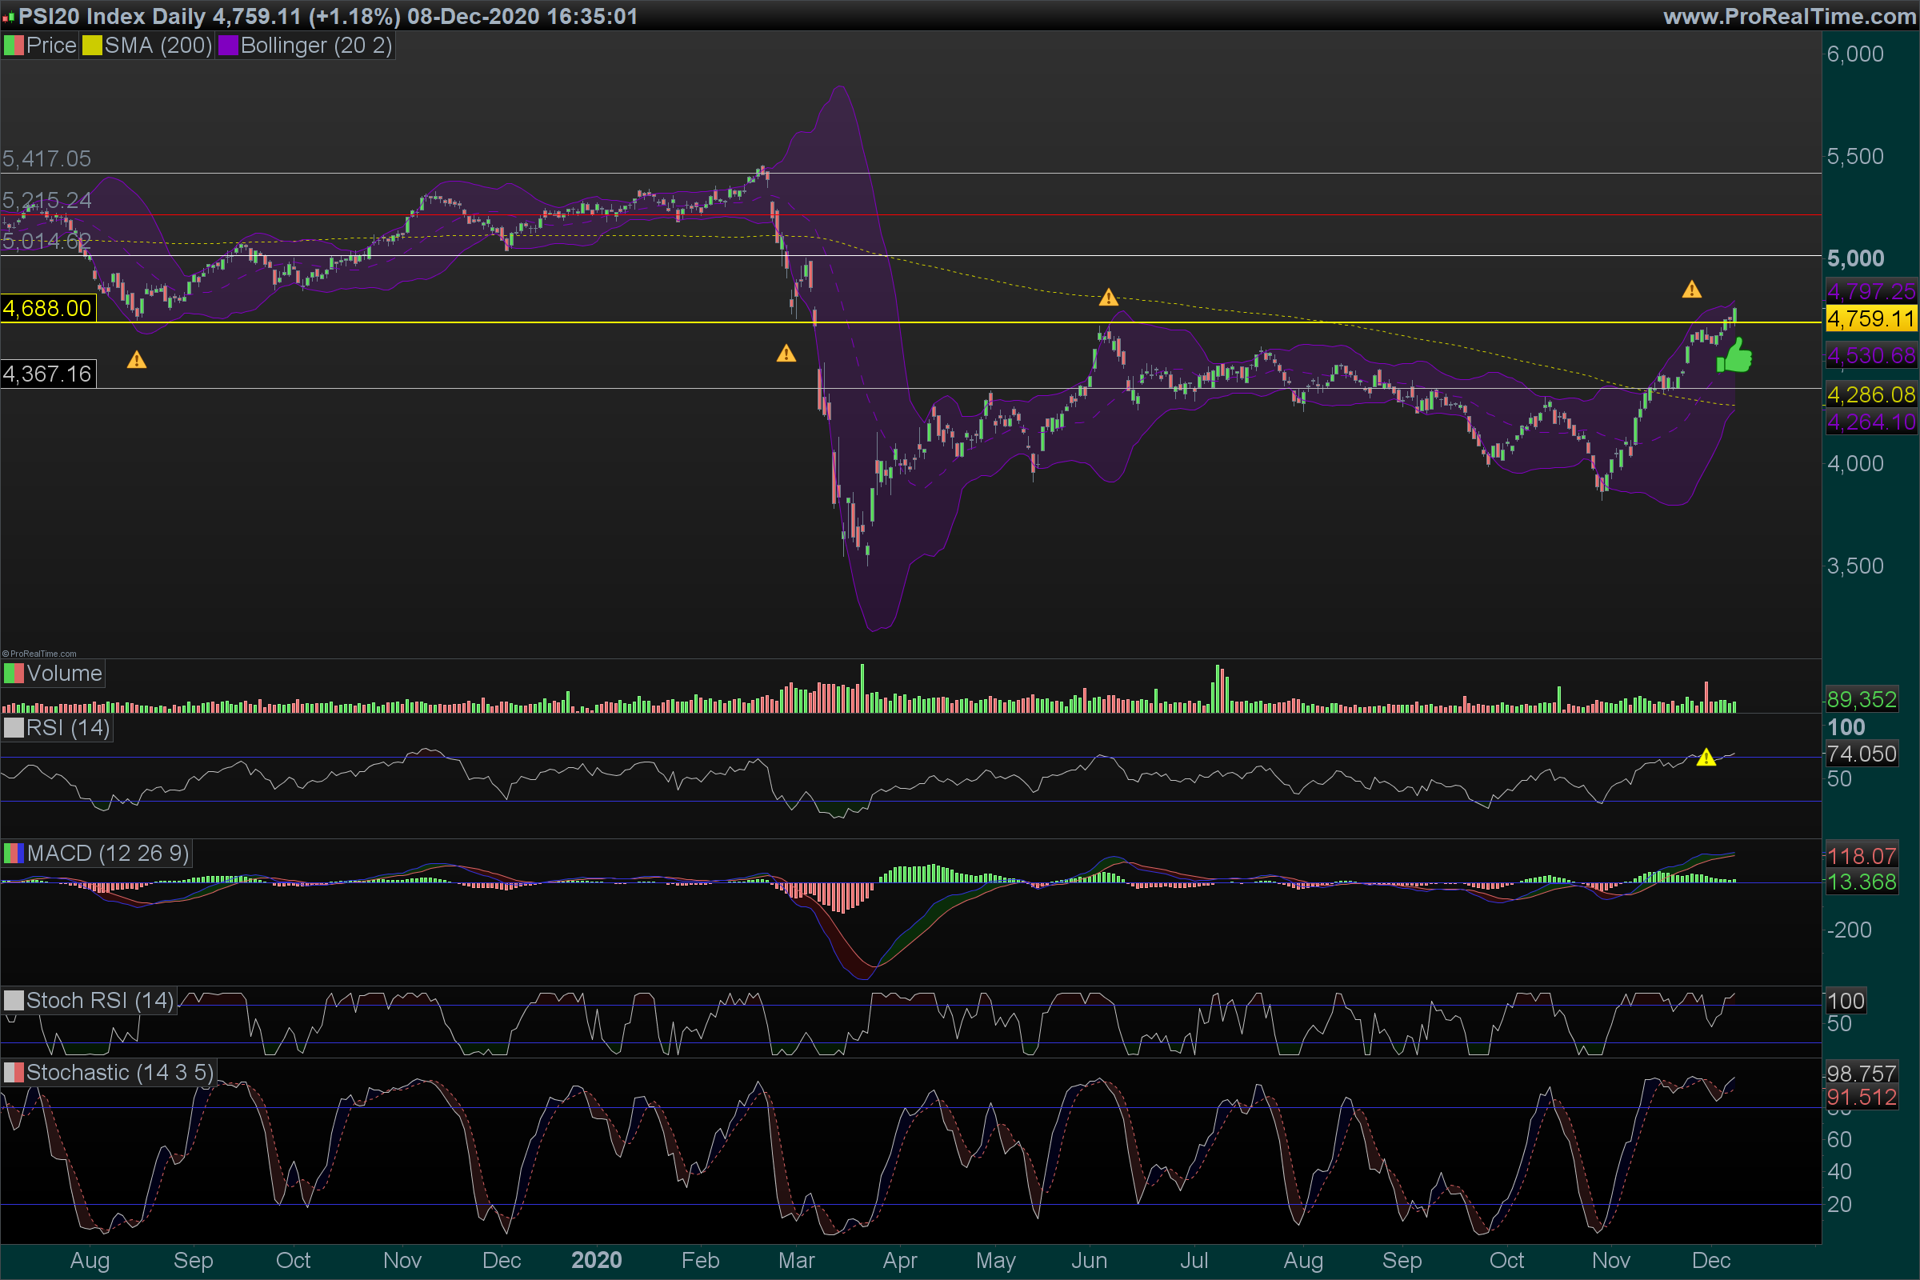Select the Stoch RSI (14) panel label
The height and width of the screenshot is (1280, 1920).
(x=98, y=1000)
